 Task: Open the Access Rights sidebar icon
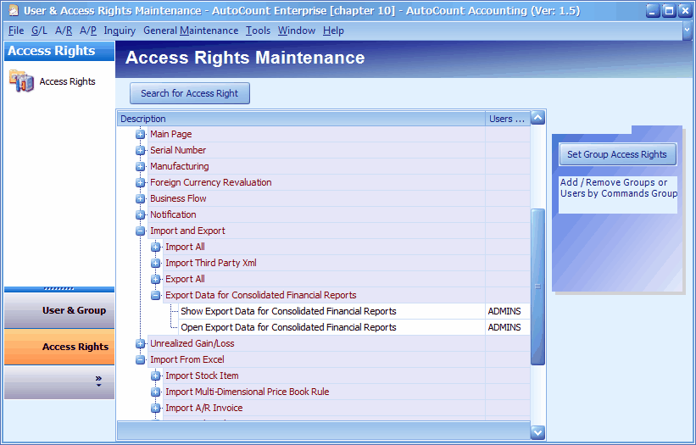point(21,81)
